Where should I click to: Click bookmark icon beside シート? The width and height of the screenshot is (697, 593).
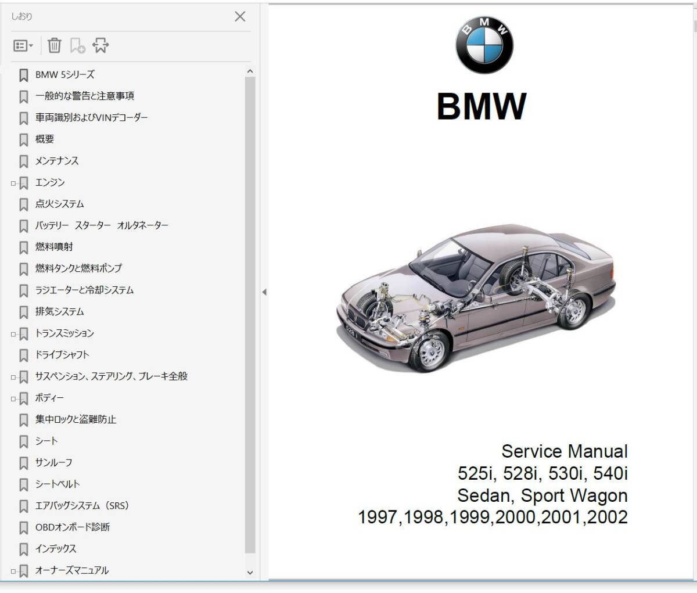(23, 441)
